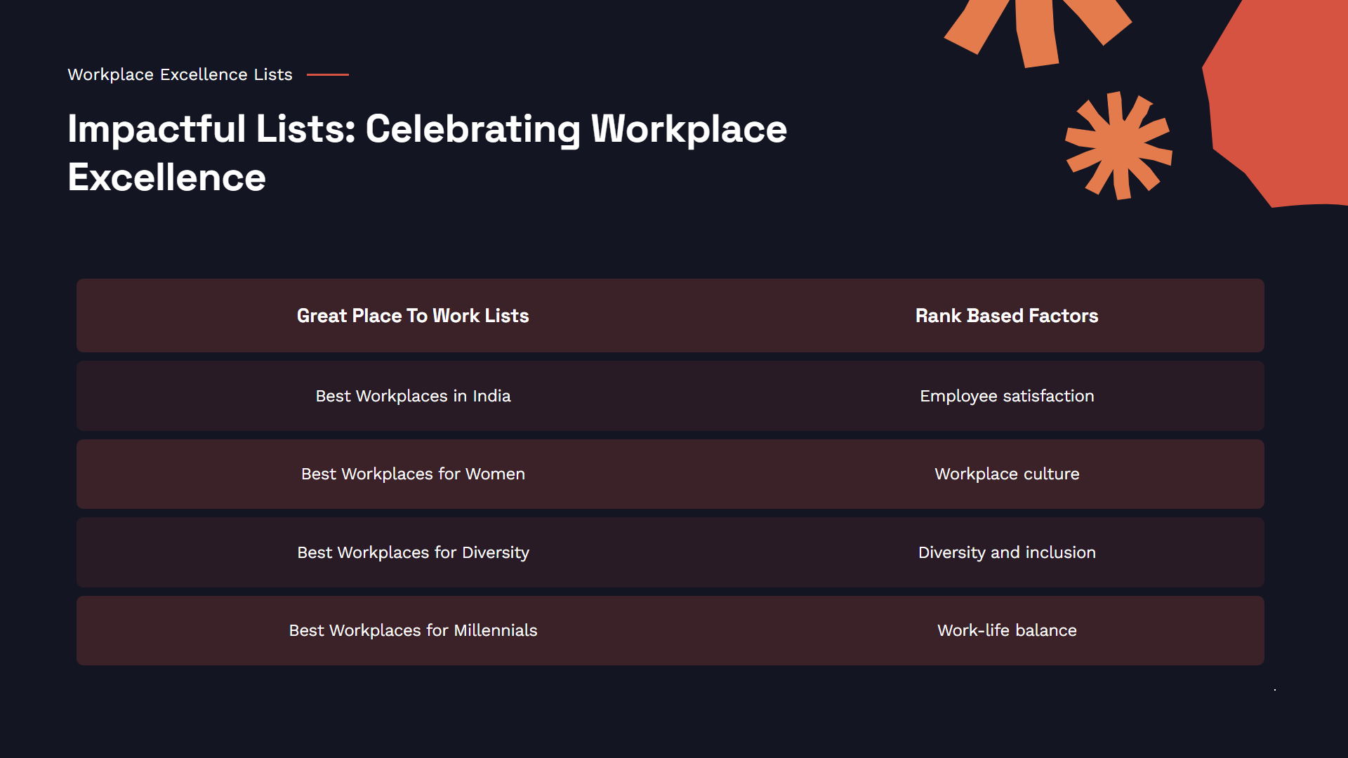Click 'Best Workplaces for Women' entry
The width and height of the screenshot is (1348, 758).
tap(413, 474)
